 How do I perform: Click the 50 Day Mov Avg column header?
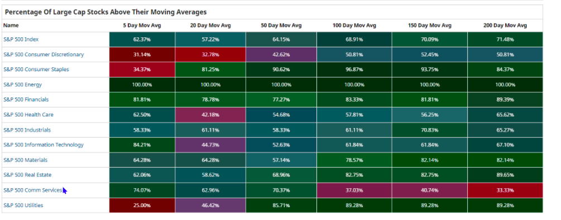[281, 26]
